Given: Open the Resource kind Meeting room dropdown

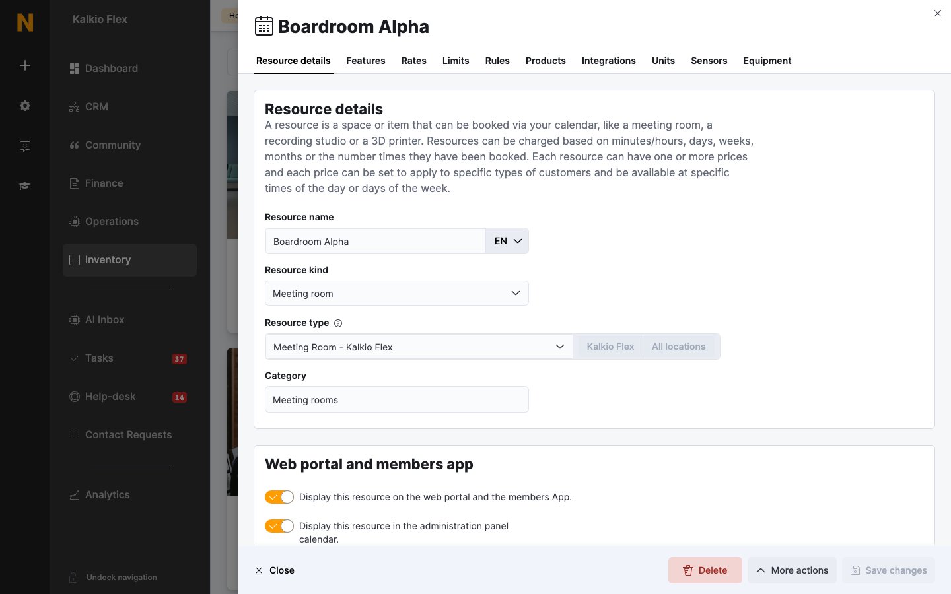Looking at the screenshot, I should 397,294.
